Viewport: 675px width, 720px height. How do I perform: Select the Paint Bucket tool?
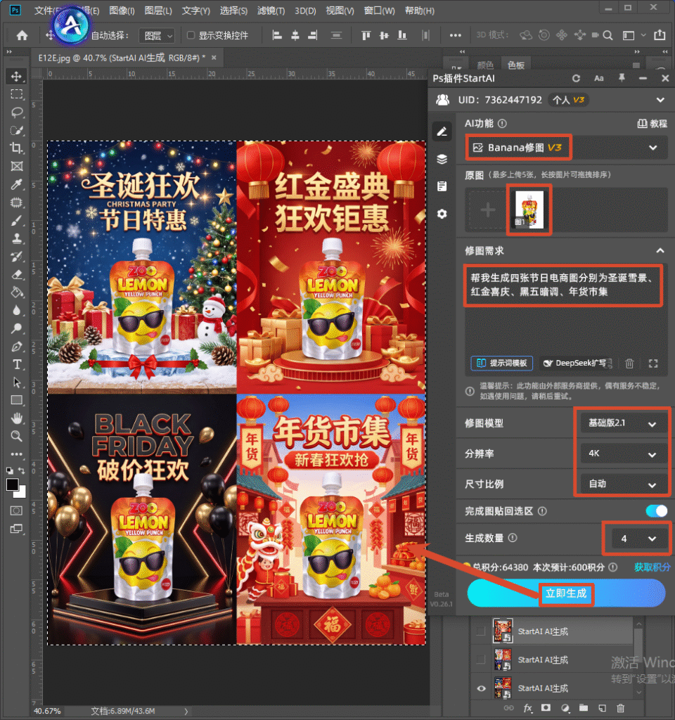tap(17, 292)
